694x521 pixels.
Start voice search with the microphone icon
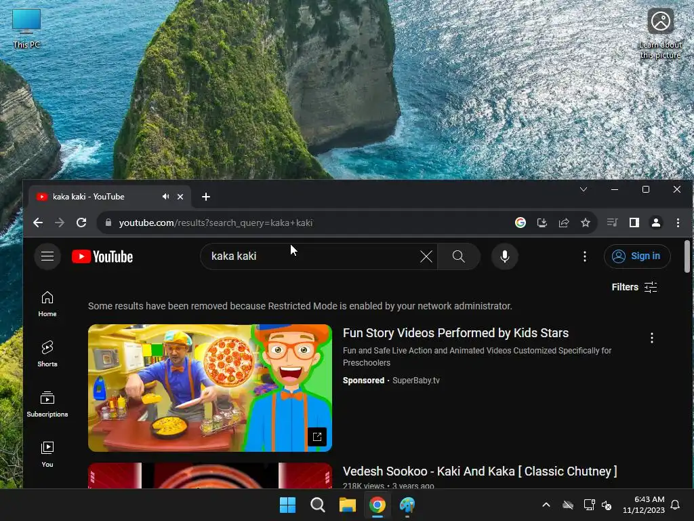pos(504,256)
